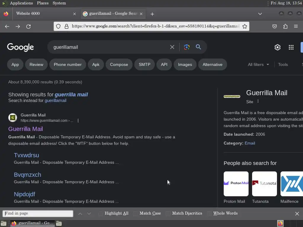Open the Applications menu
This screenshot has width=303, height=227.
[x=21, y=3]
